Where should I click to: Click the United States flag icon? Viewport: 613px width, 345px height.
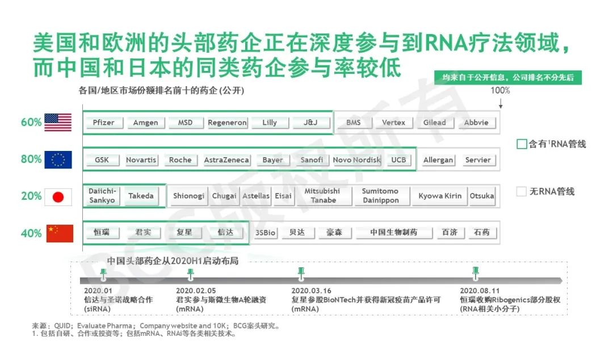[x=58, y=123]
